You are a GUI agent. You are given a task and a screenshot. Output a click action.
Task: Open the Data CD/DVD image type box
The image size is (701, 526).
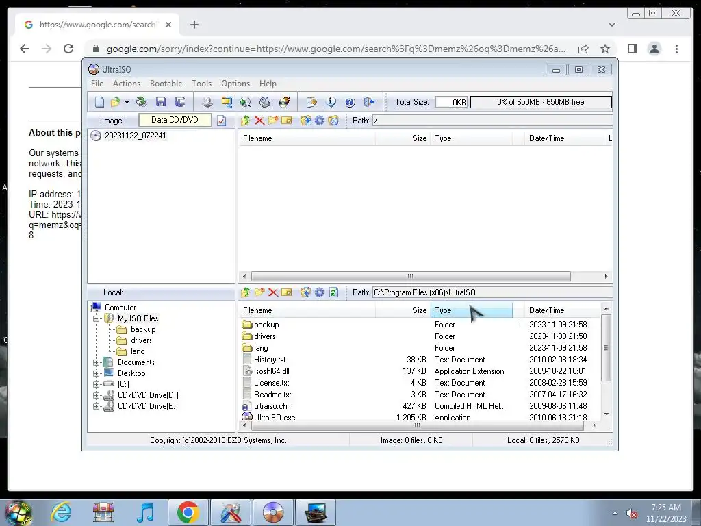pos(175,120)
